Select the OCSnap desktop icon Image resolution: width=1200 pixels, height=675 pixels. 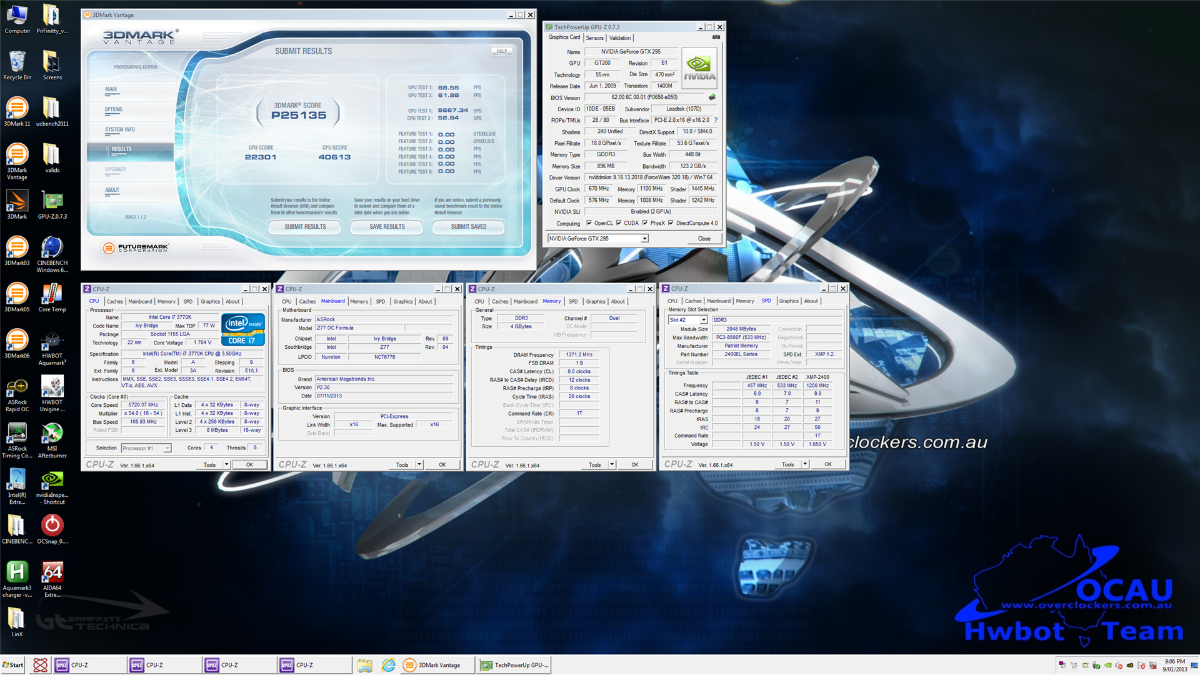pyautogui.click(x=52, y=529)
